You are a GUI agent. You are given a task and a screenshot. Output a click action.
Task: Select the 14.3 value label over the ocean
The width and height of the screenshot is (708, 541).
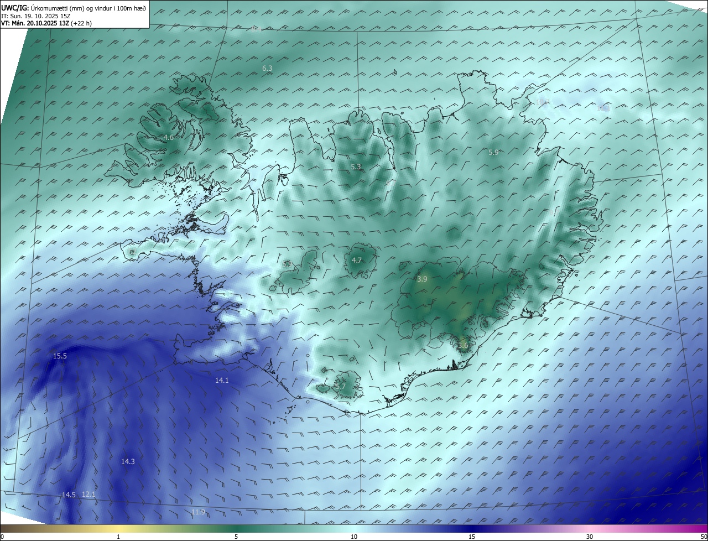[128, 461]
